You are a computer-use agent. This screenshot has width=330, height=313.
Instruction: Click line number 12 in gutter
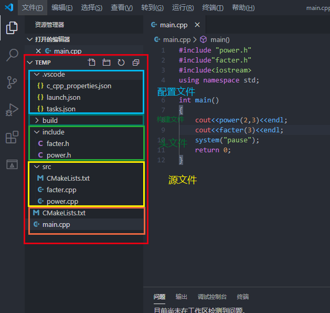[x=161, y=160]
